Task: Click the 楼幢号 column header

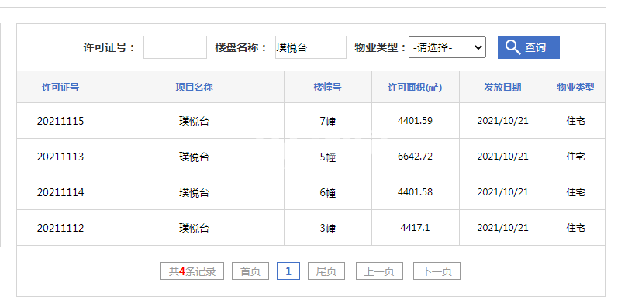Action: click(328, 87)
